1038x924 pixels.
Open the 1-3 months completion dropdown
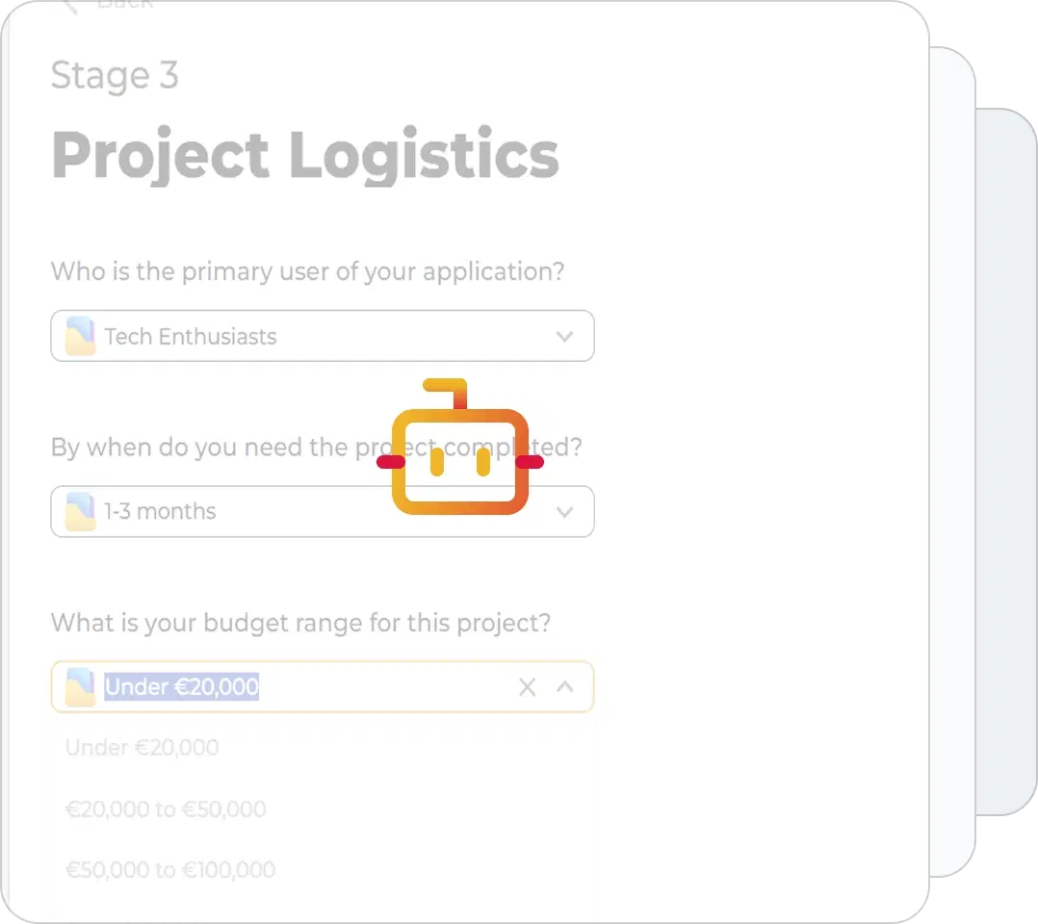323,512
